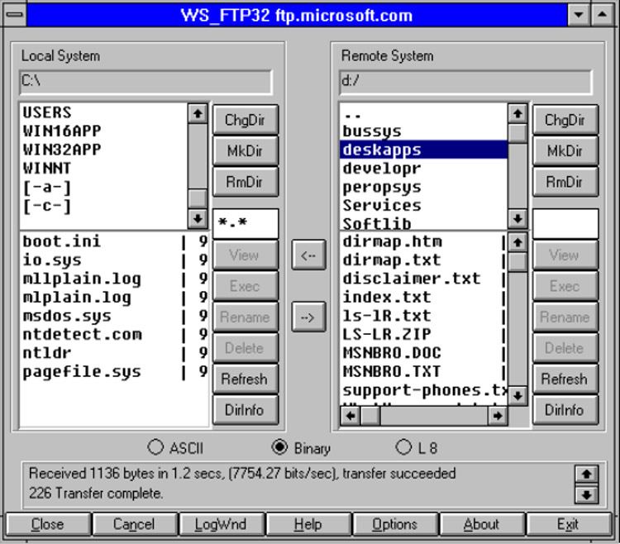Screen dimensions: 620x544
Task: Click the remote file list scrollbar thumb
Action: point(517,262)
